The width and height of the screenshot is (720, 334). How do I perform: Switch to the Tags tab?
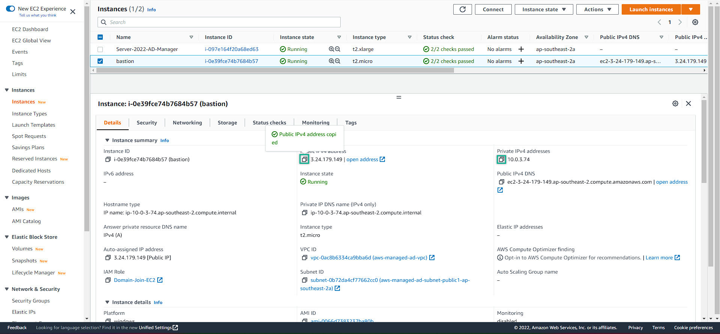pyautogui.click(x=351, y=123)
